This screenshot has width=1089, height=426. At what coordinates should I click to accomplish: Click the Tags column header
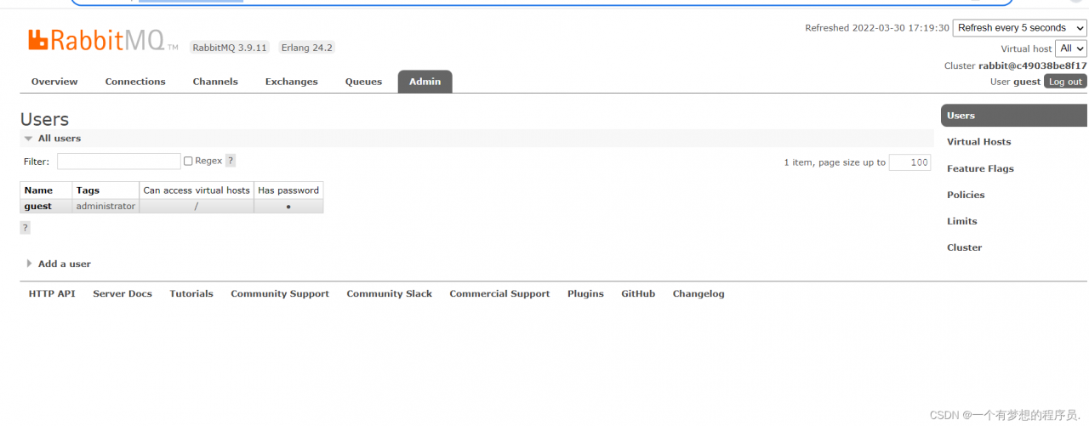click(x=88, y=190)
